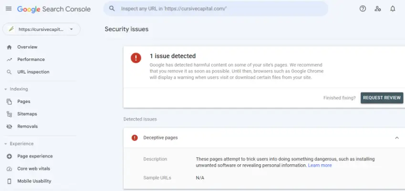Go to URL inspection in sidebar
Viewport: 405px width, 191px height.
[33, 72]
